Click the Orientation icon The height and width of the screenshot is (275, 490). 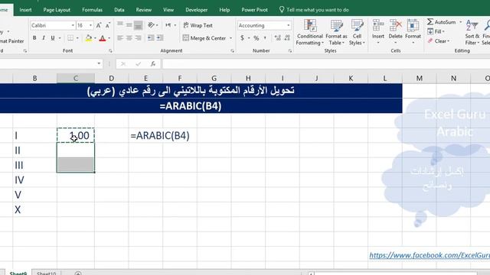point(152,25)
